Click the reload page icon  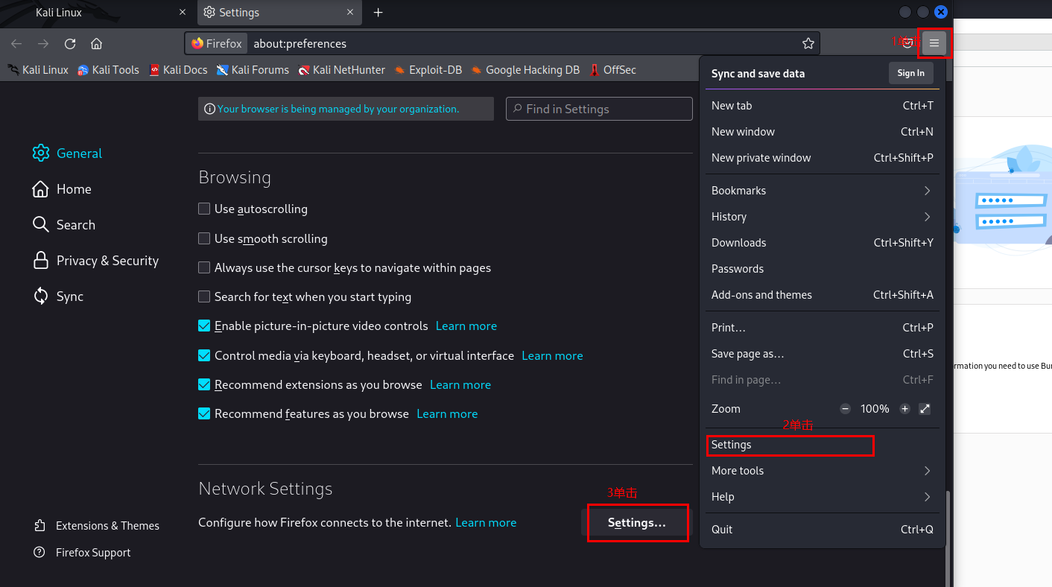(70, 43)
